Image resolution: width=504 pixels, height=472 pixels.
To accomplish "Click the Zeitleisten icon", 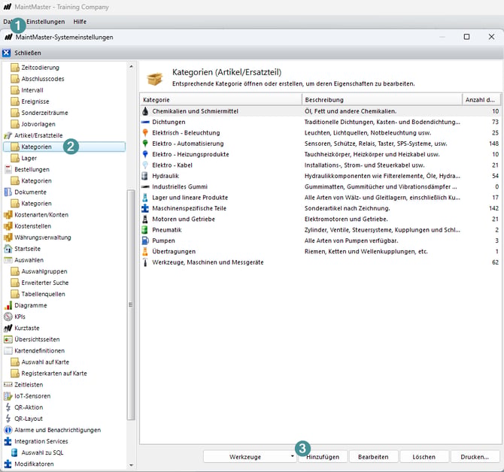I will tap(8, 385).
